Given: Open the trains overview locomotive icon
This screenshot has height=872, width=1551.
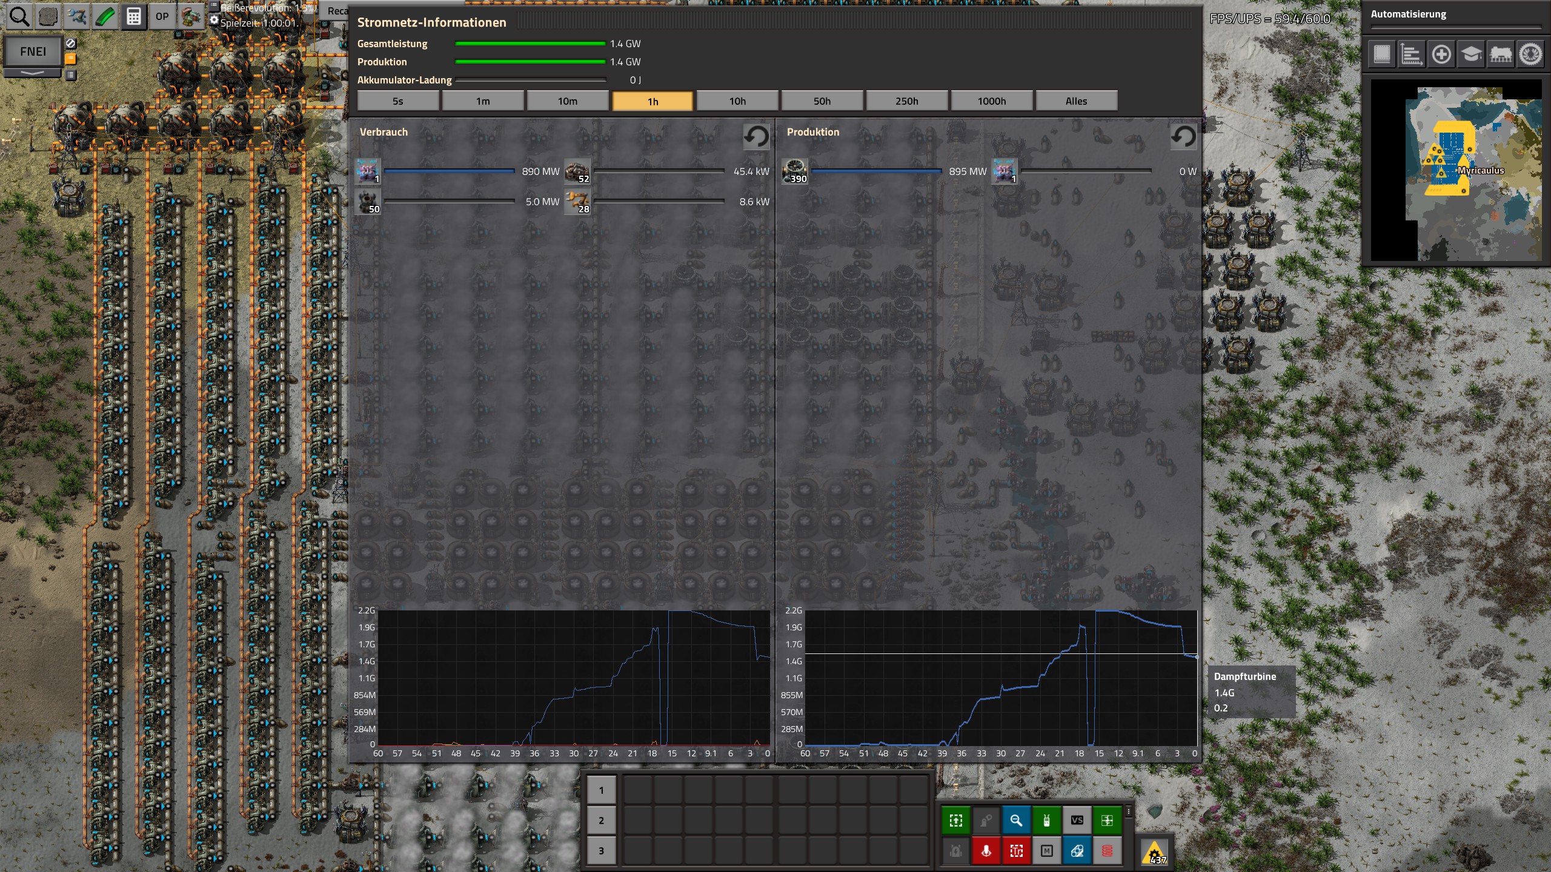Looking at the screenshot, I should click(1501, 54).
